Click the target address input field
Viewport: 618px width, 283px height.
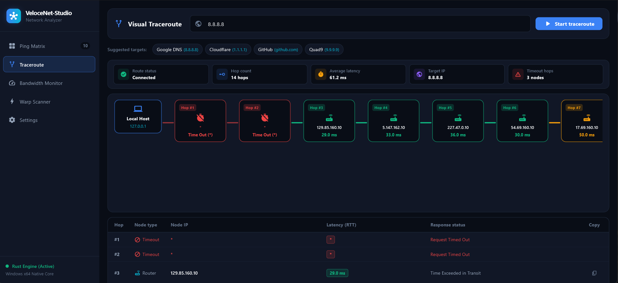tap(360, 24)
